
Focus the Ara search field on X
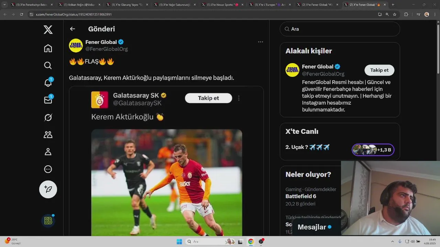[340, 29]
